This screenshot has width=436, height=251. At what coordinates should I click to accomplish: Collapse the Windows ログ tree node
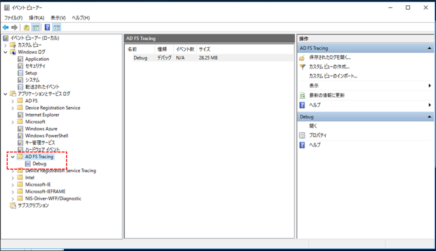[5, 52]
